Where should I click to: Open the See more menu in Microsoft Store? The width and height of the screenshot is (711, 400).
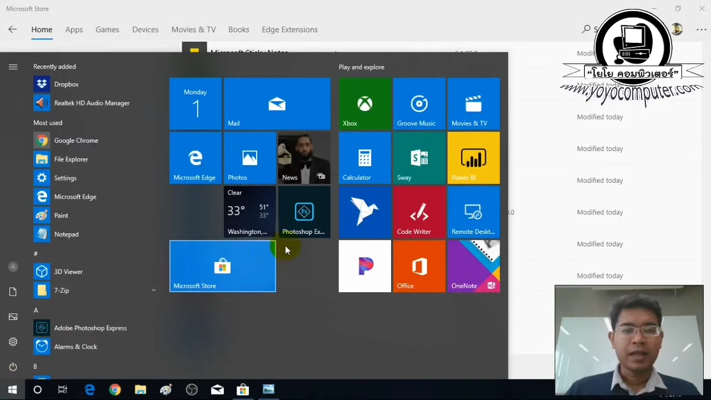tap(701, 29)
